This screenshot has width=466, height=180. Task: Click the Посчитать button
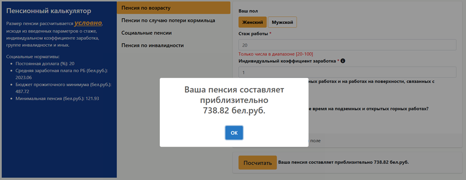point(257,163)
